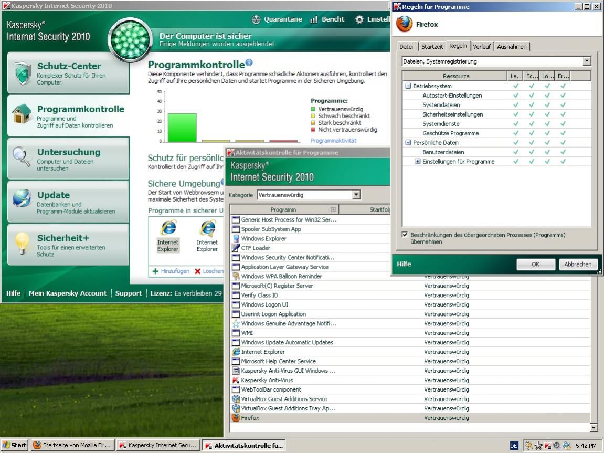Screen dimensions: 604x453
Task: Select the Microsoft Help Center Service row
Action: pyautogui.click(x=410, y=361)
